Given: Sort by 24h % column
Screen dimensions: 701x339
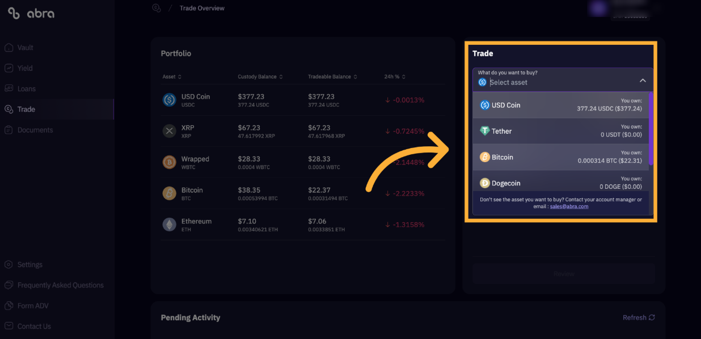Looking at the screenshot, I should click(x=395, y=77).
